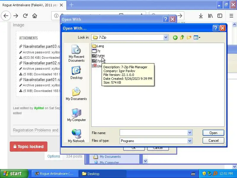View site information icon in address bar
237x178 pixels.
pyautogui.click(x=56, y=16)
